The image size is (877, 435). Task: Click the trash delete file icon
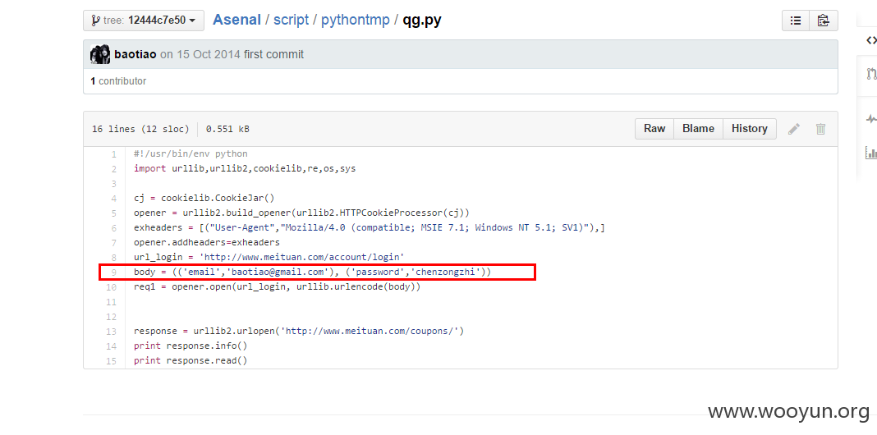pyautogui.click(x=820, y=129)
